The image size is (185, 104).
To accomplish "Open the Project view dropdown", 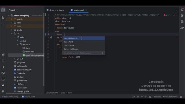I will [13, 10].
